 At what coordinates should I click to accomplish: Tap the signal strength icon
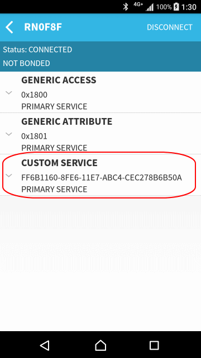(x=150, y=7)
